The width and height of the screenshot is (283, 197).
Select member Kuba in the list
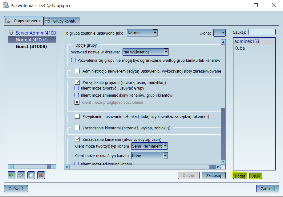click(240, 48)
